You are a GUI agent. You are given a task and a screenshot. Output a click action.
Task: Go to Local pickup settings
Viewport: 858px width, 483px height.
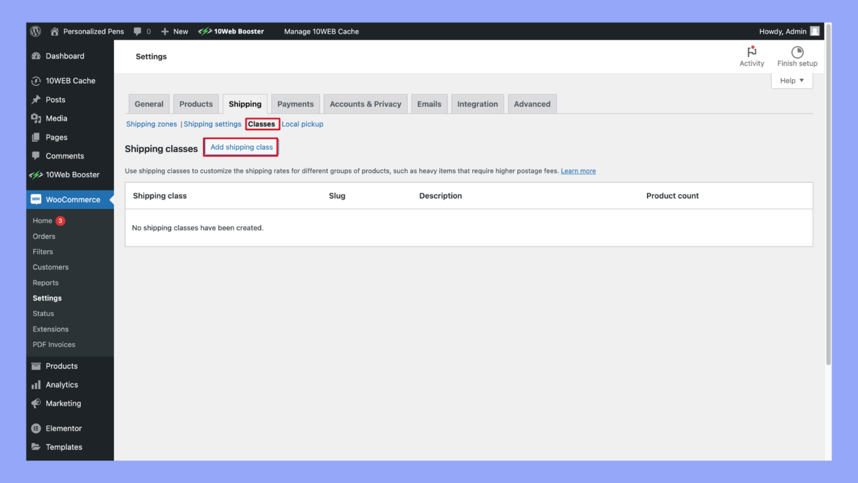[302, 124]
